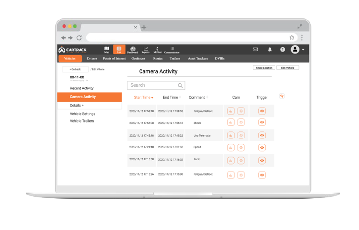The width and height of the screenshot is (359, 230).
Task: Open the notifications bell
Action: (x=270, y=50)
